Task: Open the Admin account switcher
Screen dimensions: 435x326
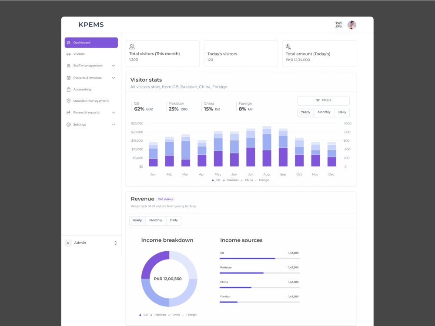Action: pos(115,243)
